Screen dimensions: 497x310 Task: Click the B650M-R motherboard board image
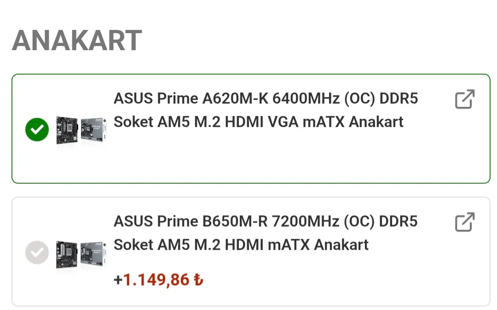pyautogui.click(x=67, y=254)
